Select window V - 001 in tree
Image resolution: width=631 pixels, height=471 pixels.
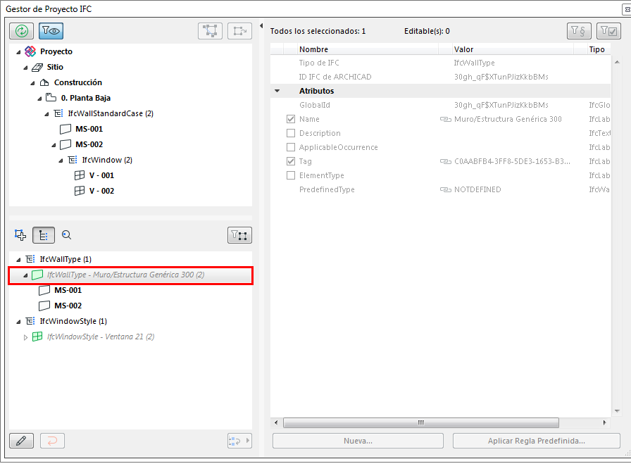(101, 175)
